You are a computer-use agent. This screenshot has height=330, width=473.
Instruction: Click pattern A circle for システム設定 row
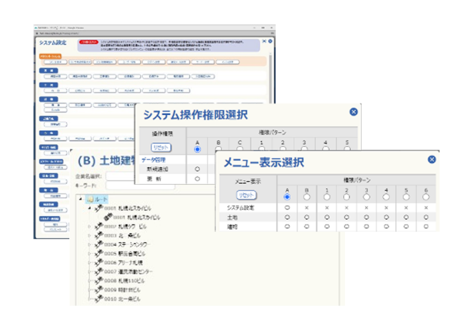pyautogui.click(x=287, y=208)
